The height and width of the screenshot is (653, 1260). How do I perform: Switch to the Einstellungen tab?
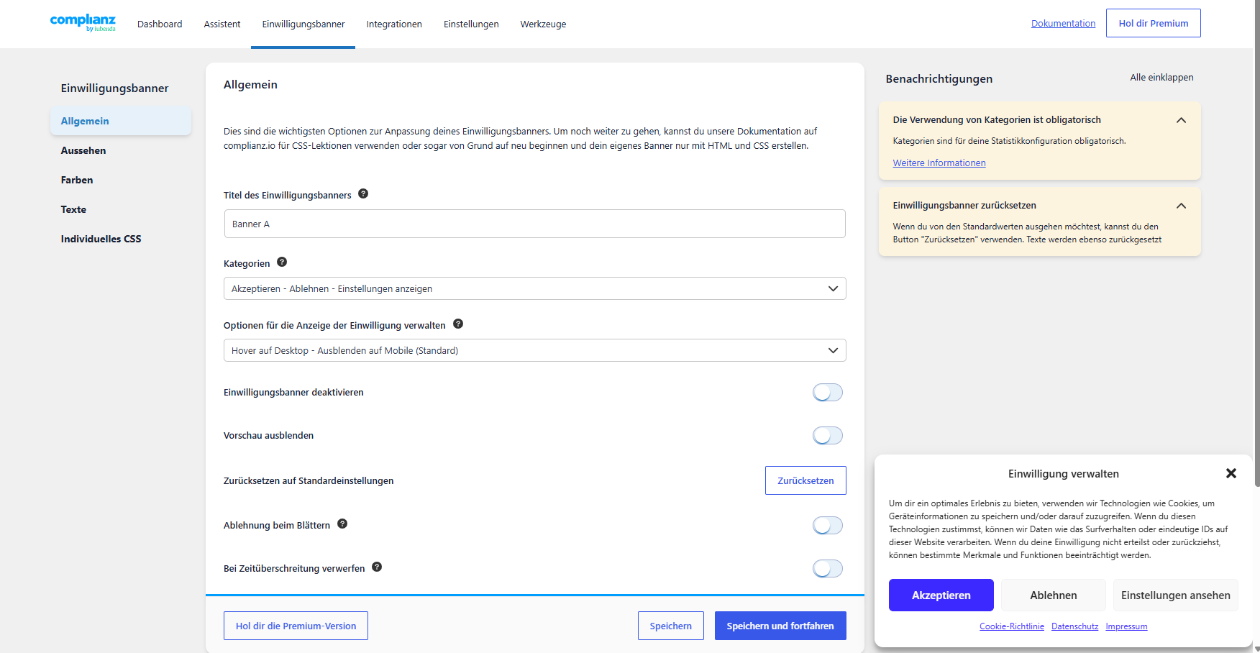[x=471, y=24]
